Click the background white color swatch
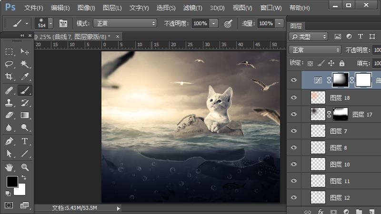The height and width of the screenshot is (214, 381). [21, 191]
